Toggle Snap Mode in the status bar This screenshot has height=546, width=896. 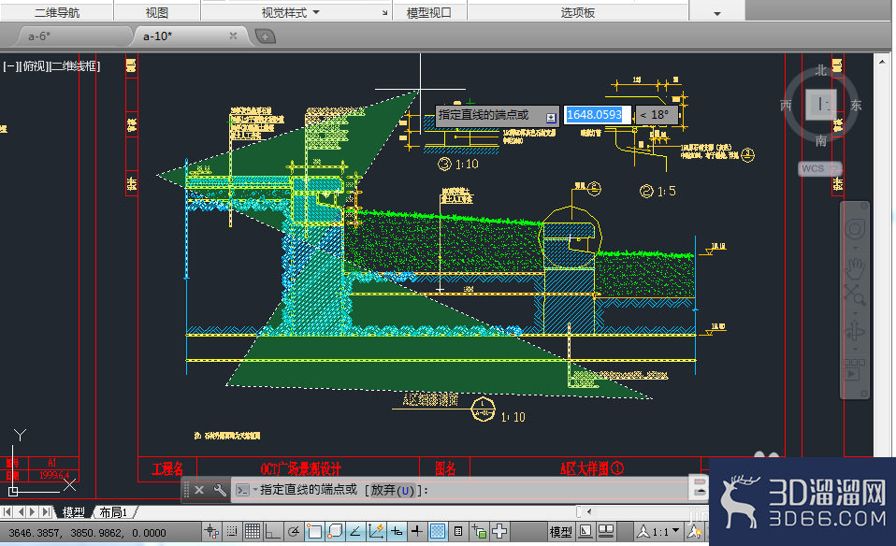(231, 532)
